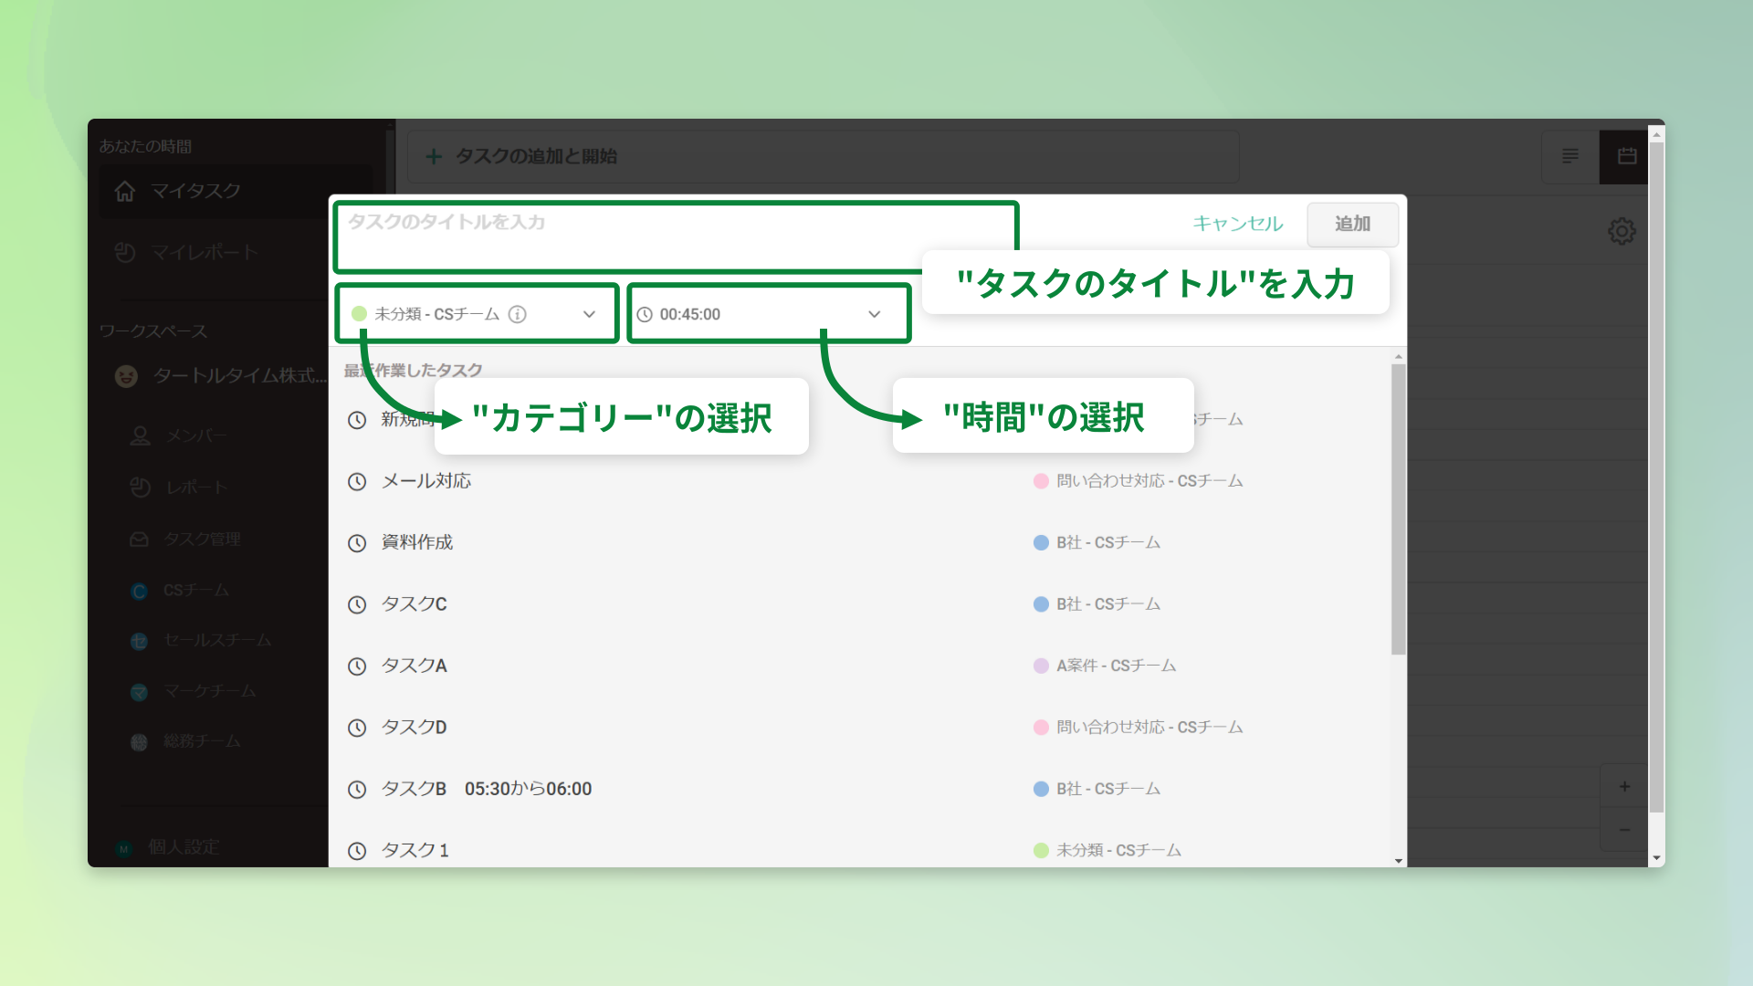Click the キャンセル link
The width and height of the screenshot is (1753, 986).
1237,223
